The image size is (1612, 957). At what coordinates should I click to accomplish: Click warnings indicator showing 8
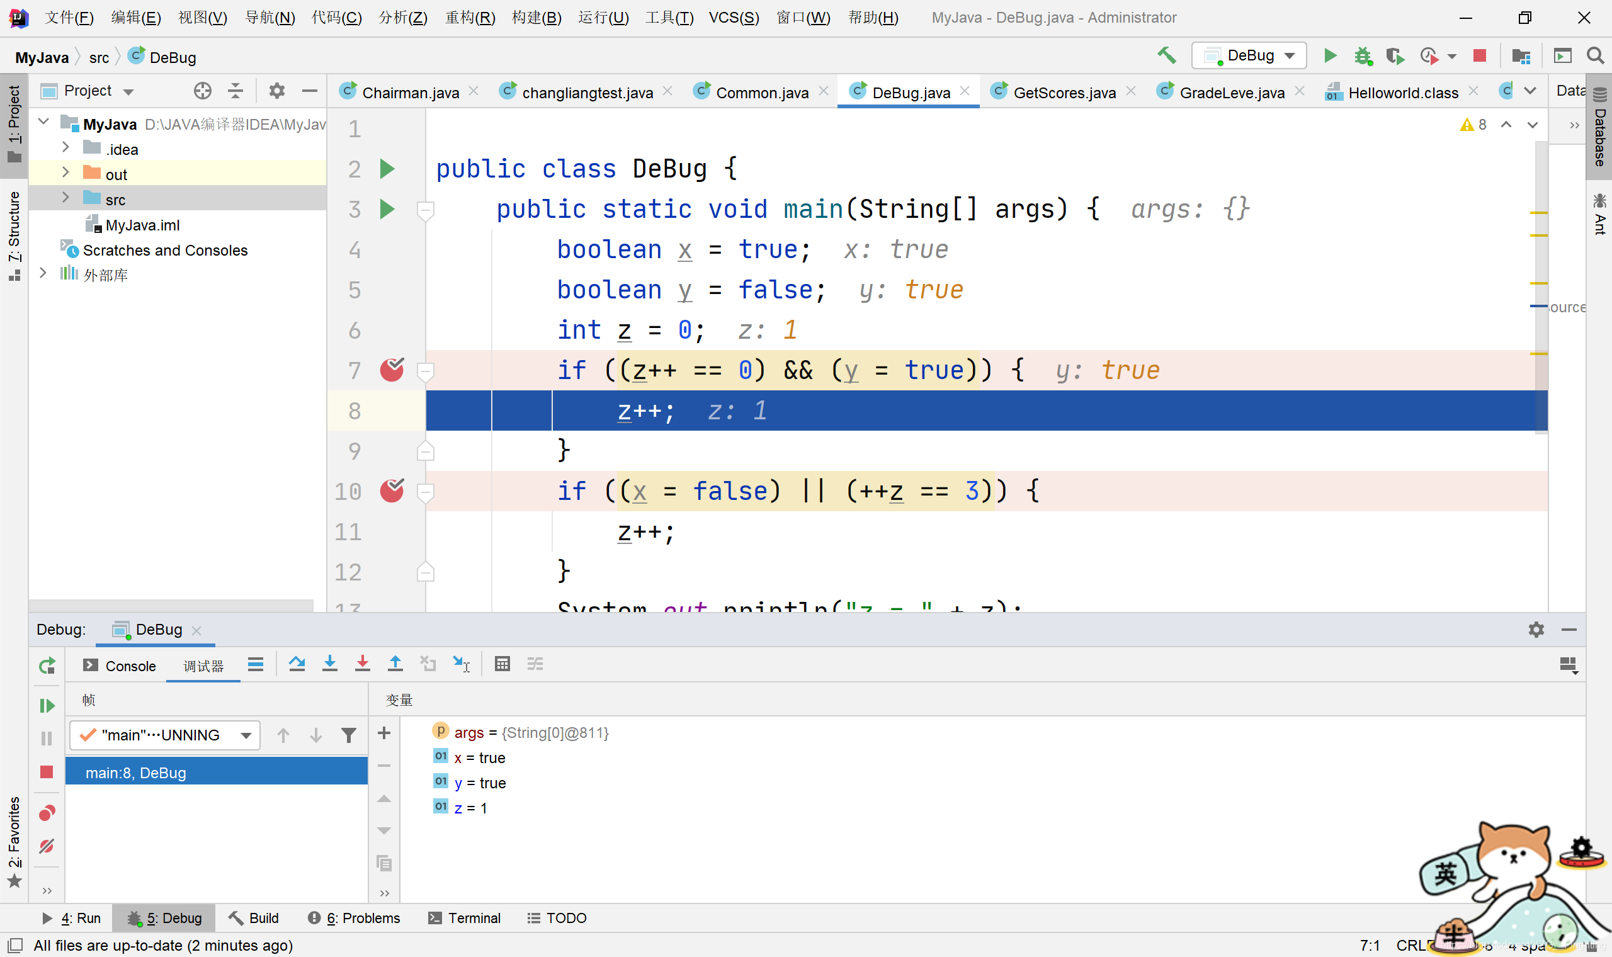pyautogui.click(x=1474, y=125)
